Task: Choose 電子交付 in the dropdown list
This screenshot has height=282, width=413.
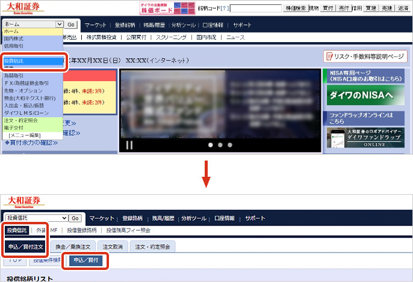Action: pos(33,128)
